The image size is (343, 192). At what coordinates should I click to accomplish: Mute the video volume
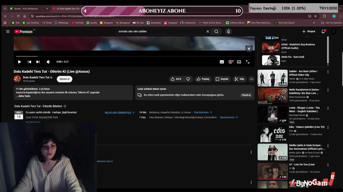pos(48,62)
